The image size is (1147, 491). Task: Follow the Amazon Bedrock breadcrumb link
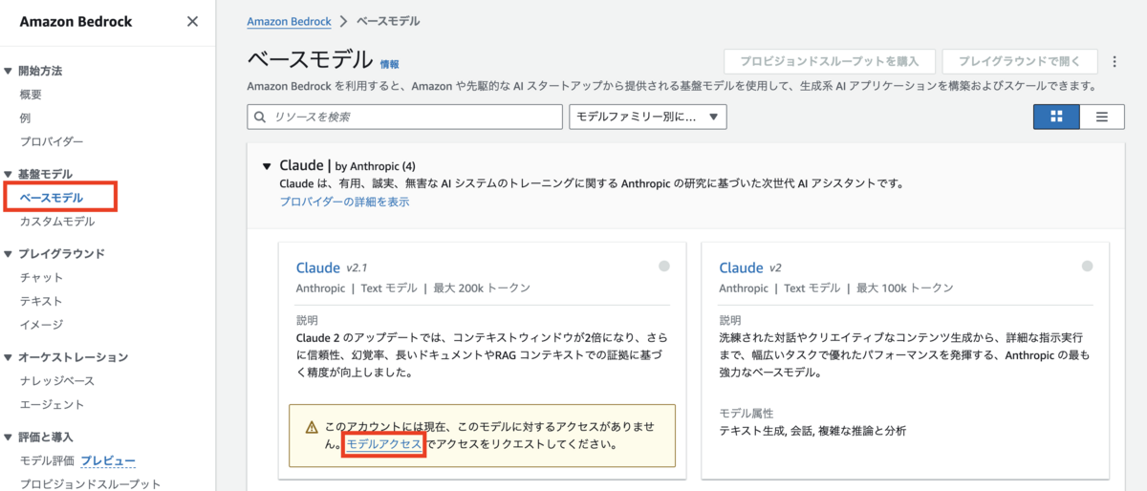coord(289,21)
